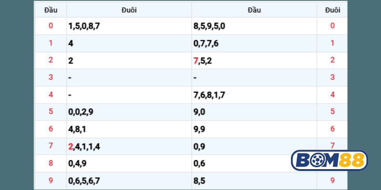The width and height of the screenshot is (381, 190).
Task: Click the right-side Đầu column header
Action: pos(254,9)
